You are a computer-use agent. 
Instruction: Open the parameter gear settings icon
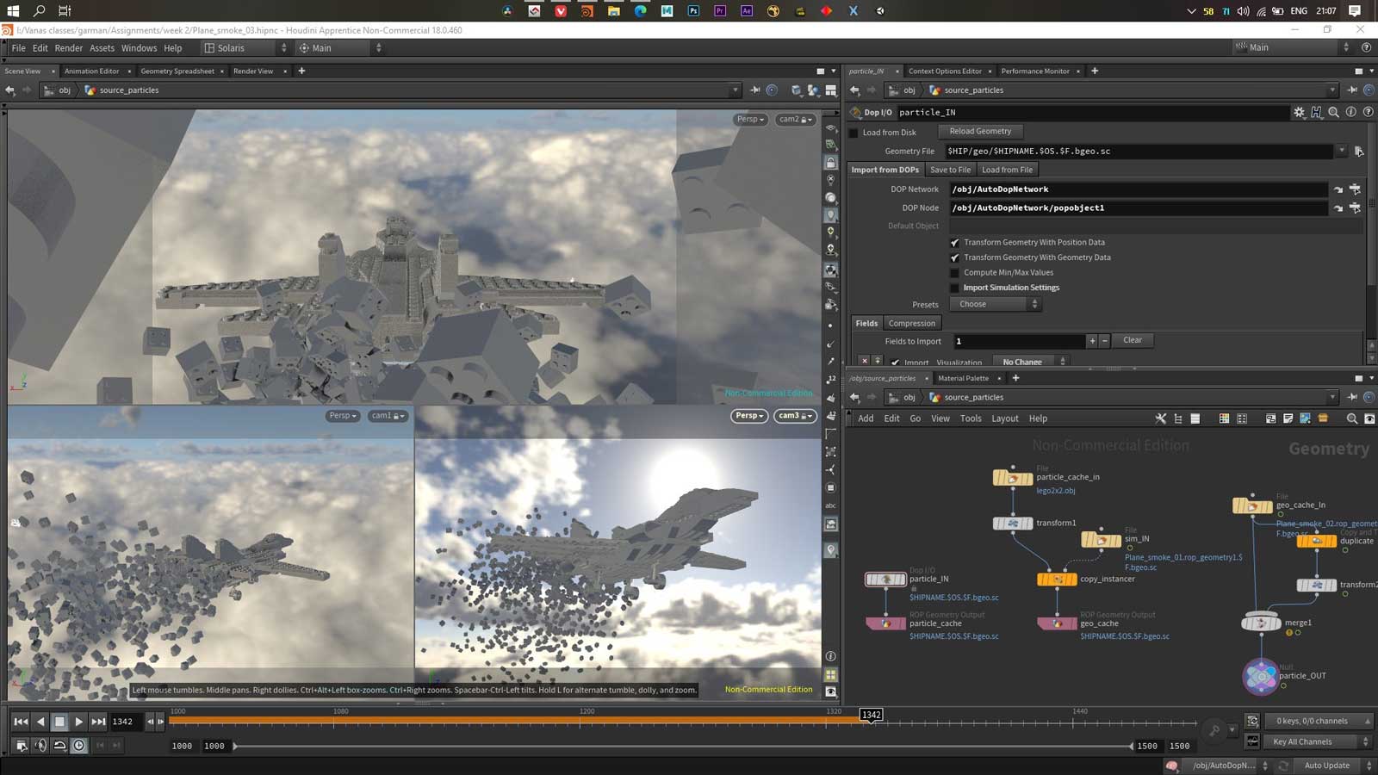pyautogui.click(x=1299, y=112)
